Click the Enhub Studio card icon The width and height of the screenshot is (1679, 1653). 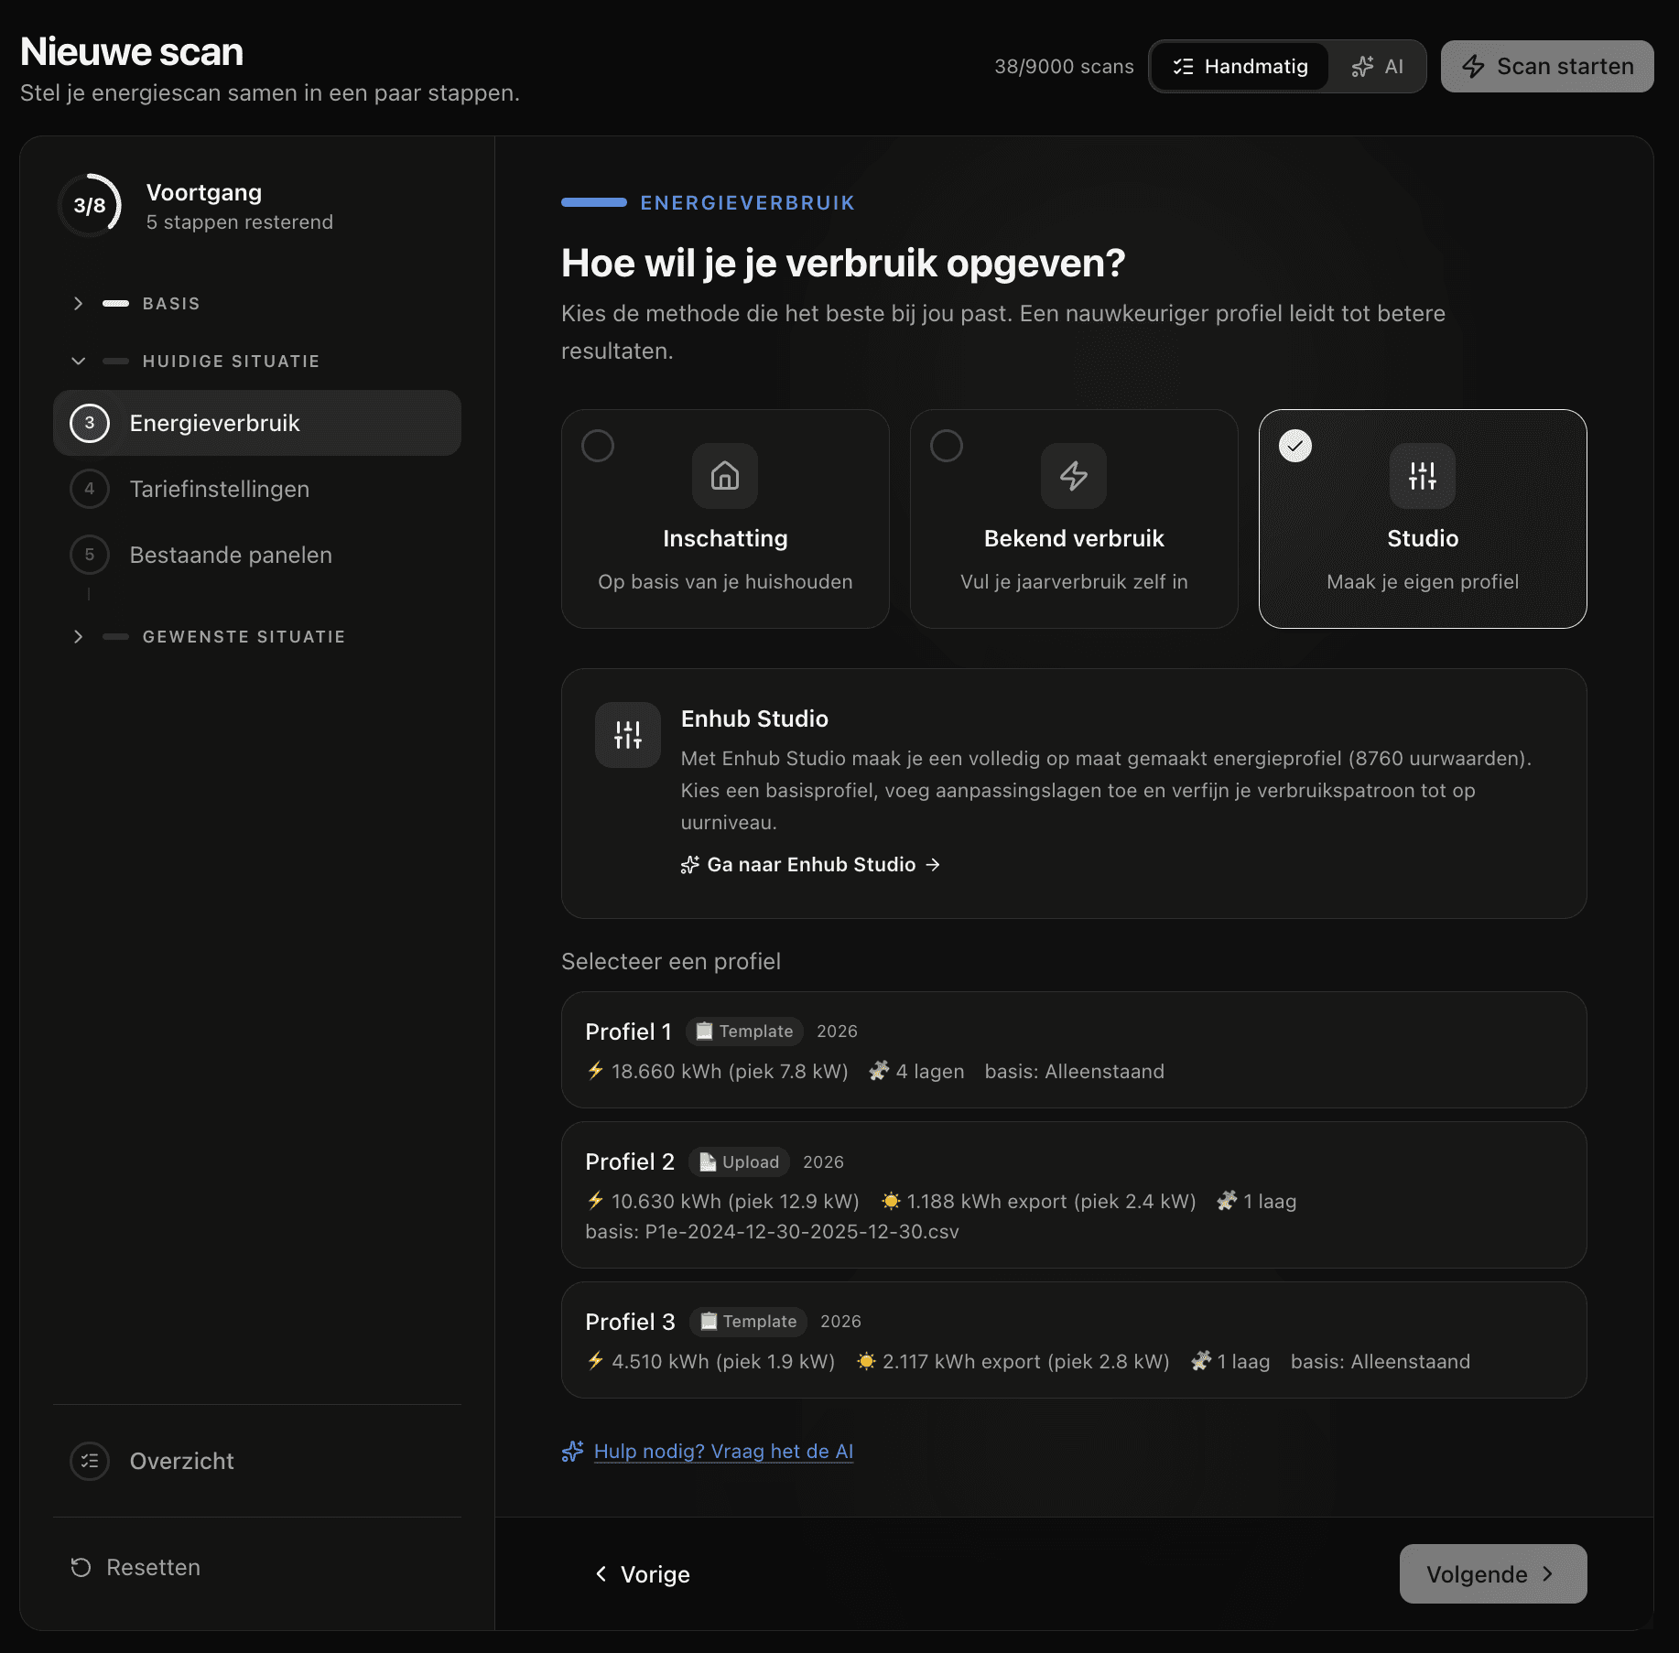(x=627, y=734)
